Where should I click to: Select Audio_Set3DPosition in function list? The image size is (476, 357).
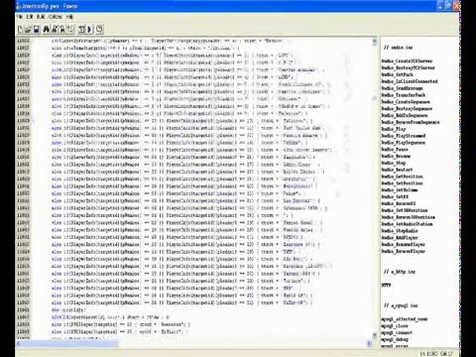405,210
